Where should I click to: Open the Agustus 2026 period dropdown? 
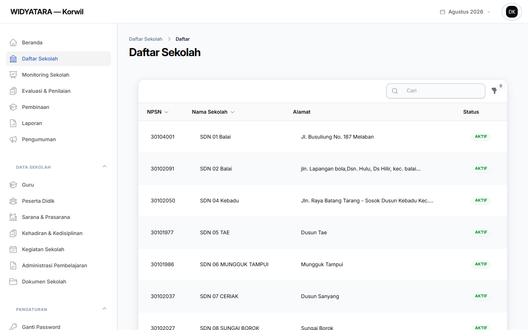tap(465, 12)
